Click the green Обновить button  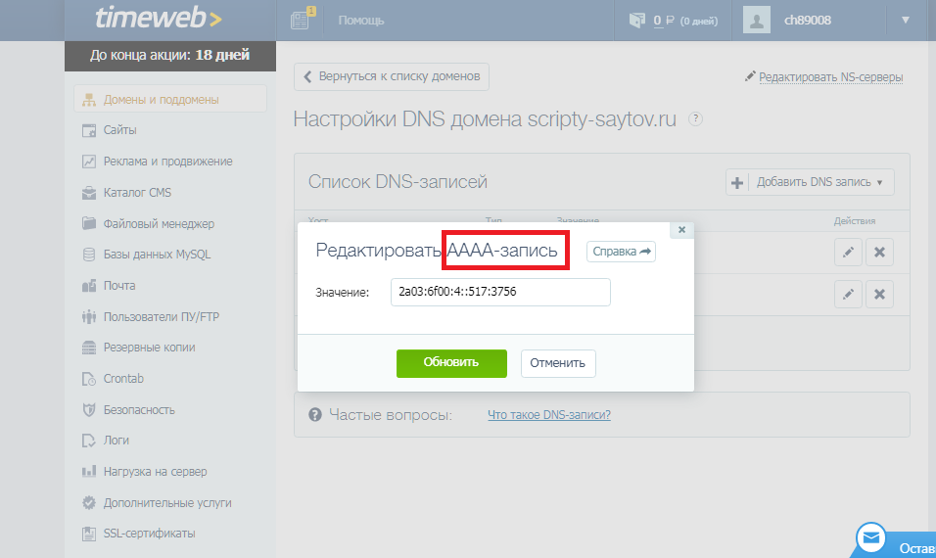click(451, 363)
